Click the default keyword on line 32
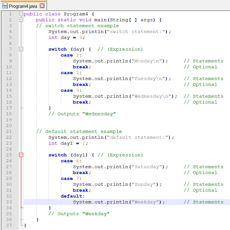Screen dimensions: 230x230 [68, 196]
